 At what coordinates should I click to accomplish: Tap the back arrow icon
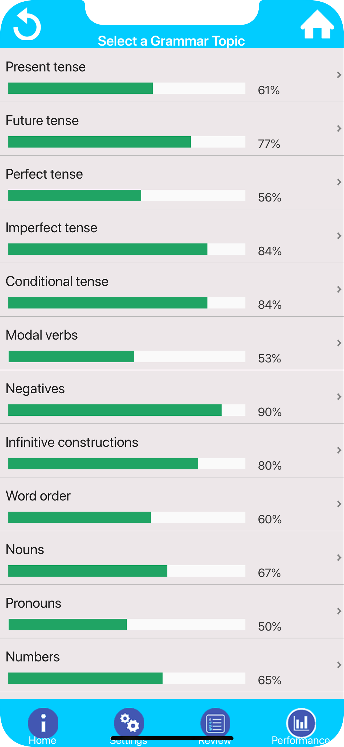click(27, 25)
